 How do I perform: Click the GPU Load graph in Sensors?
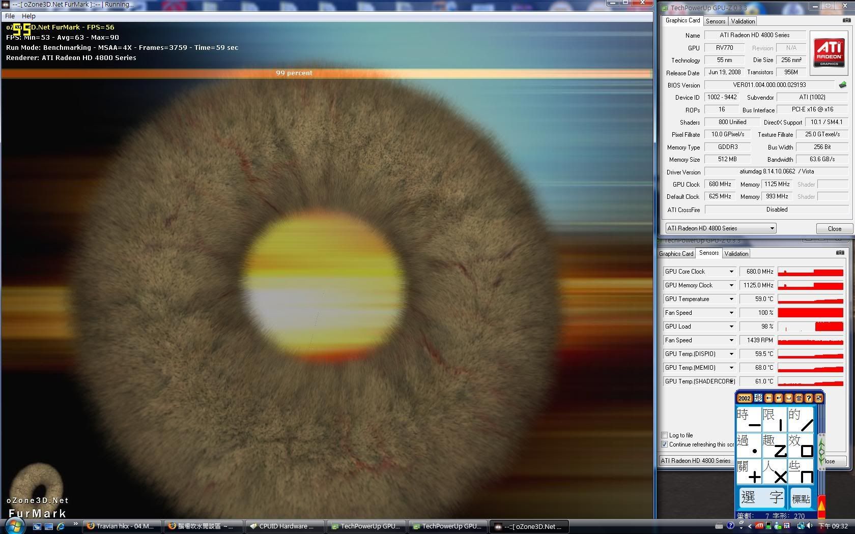tap(810, 327)
